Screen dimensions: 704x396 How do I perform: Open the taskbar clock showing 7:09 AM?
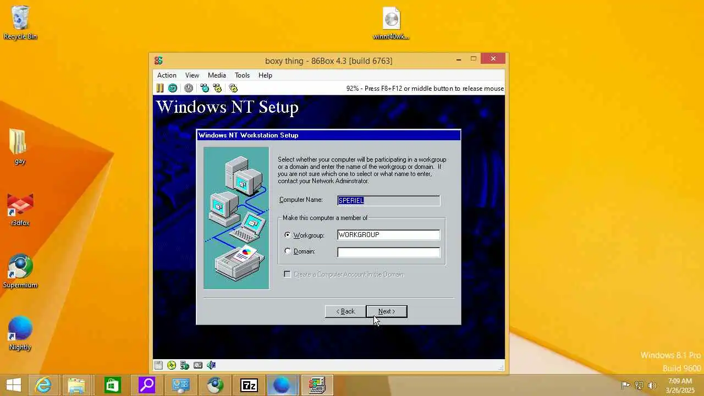[x=680, y=386]
